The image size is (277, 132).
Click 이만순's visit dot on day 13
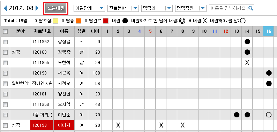[237, 115]
